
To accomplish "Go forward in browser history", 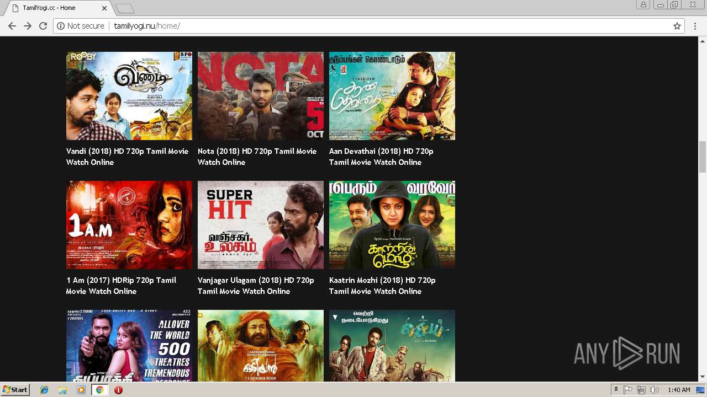I will coord(28,26).
